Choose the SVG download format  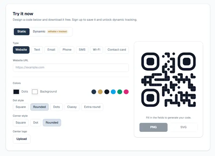183,128
